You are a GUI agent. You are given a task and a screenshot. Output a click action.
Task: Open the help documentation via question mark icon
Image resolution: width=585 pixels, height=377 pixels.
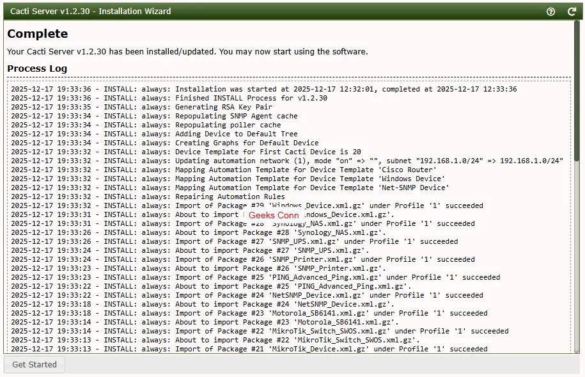tap(550, 11)
